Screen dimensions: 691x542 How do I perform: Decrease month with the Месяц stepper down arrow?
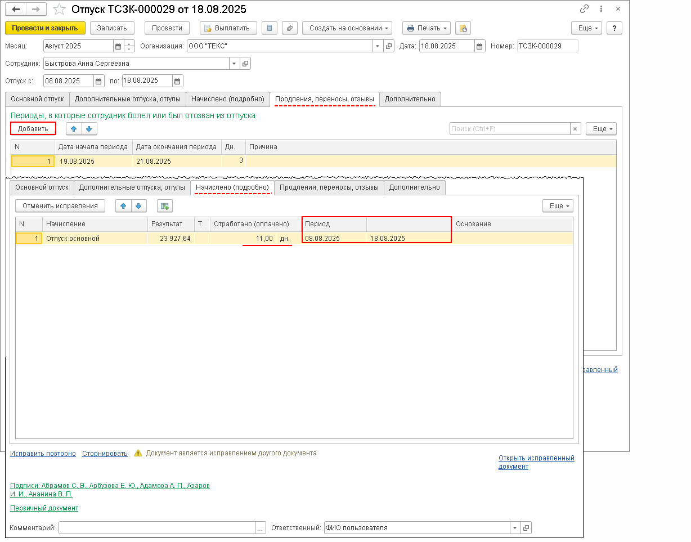129,50
